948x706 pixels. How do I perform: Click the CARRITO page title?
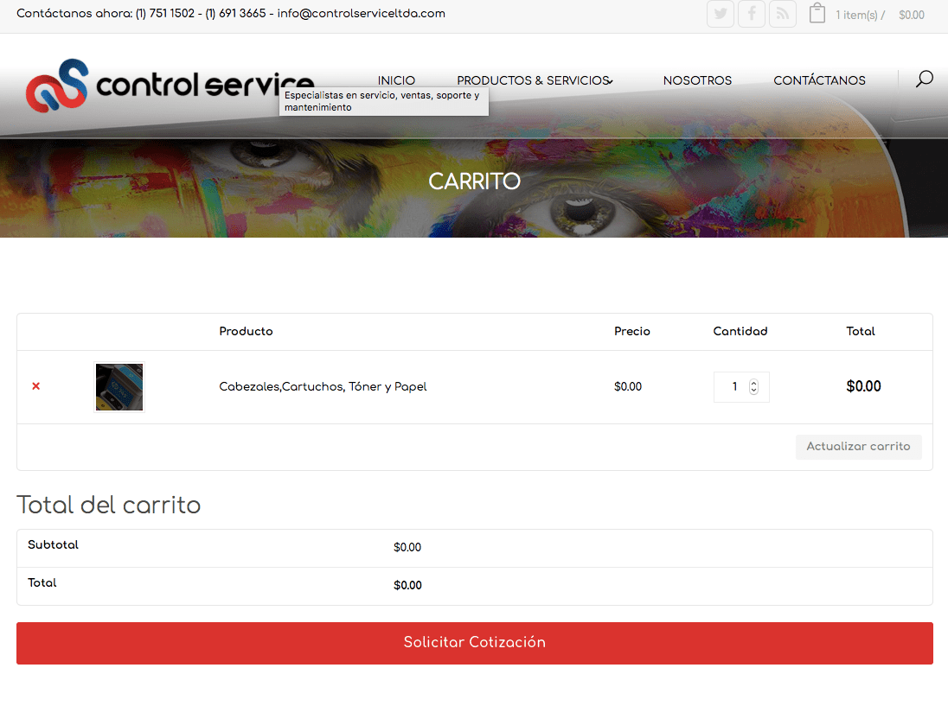click(474, 181)
